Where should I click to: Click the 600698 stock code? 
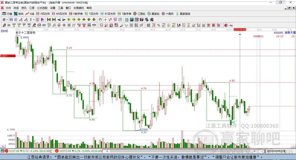tap(278, 33)
